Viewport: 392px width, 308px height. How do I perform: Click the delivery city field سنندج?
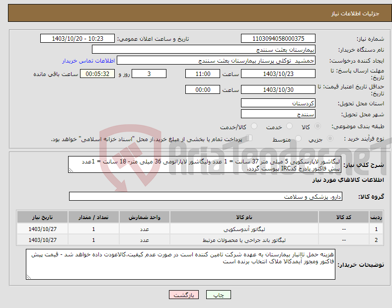(x=278, y=114)
